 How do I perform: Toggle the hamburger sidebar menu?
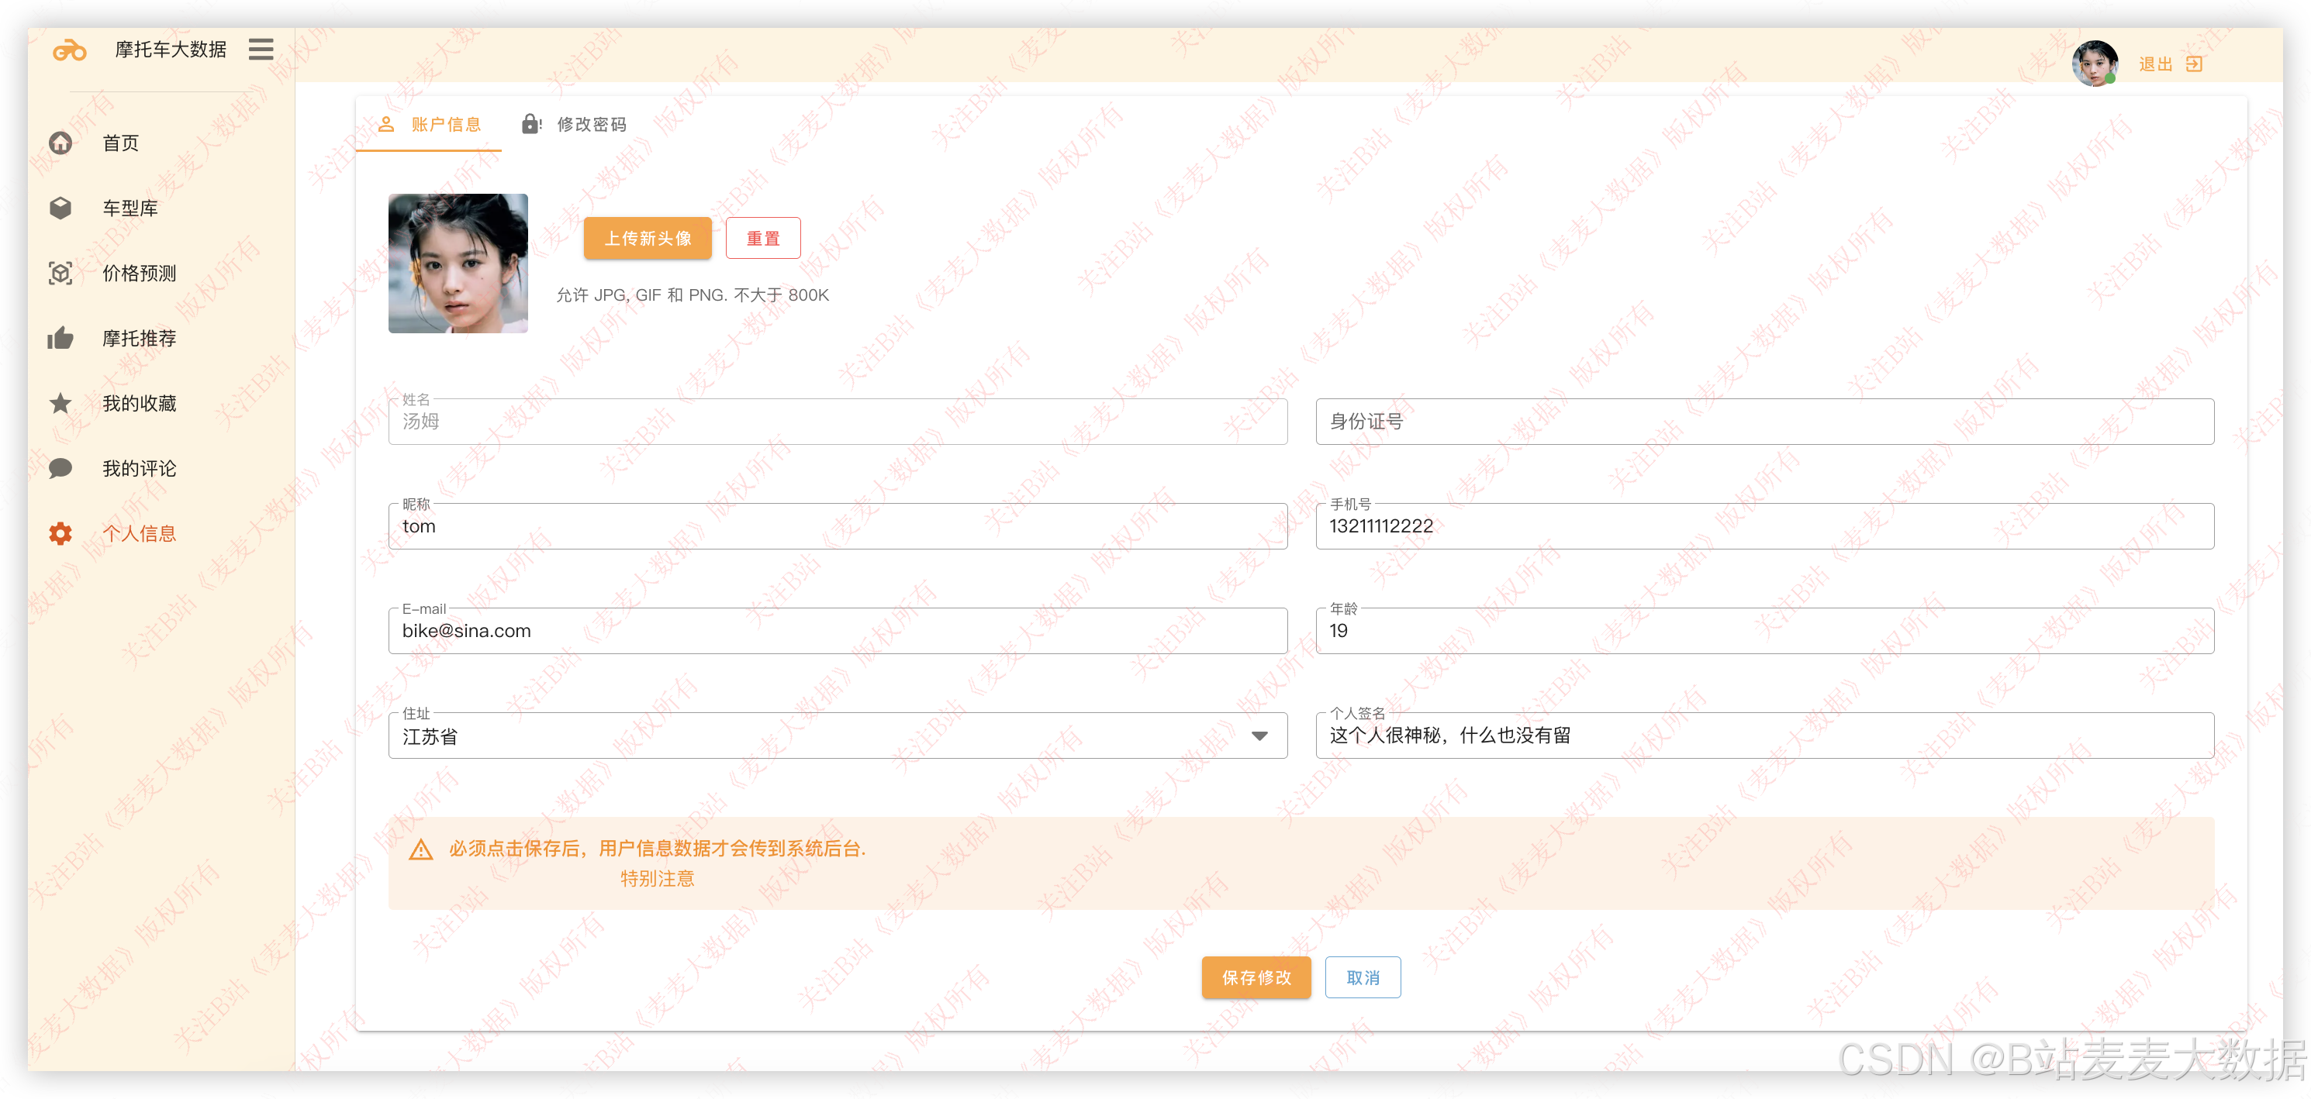point(261,50)
